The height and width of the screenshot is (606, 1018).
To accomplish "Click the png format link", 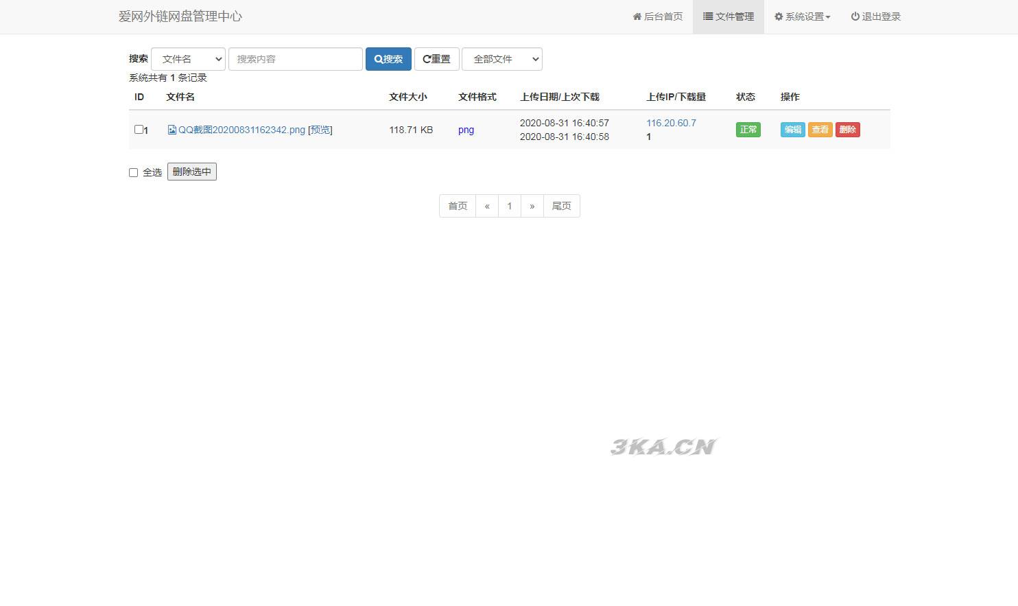I will pos(466,130).
